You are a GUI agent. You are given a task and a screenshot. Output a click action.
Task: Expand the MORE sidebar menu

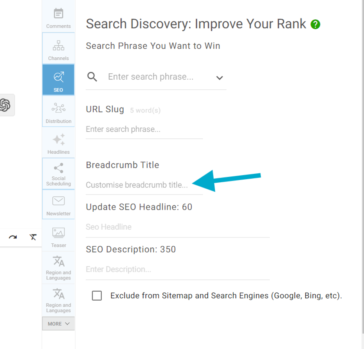point(58,324)
